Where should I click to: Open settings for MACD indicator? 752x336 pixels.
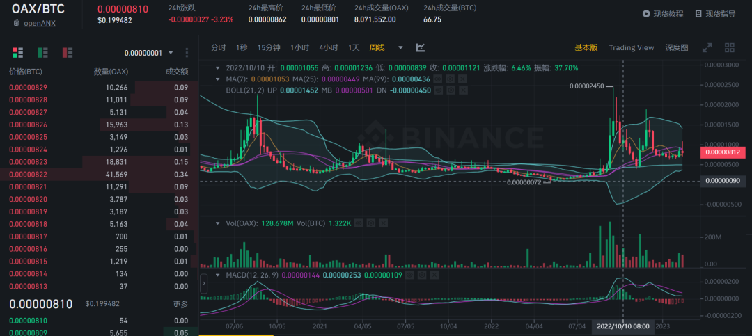[422, 275]
